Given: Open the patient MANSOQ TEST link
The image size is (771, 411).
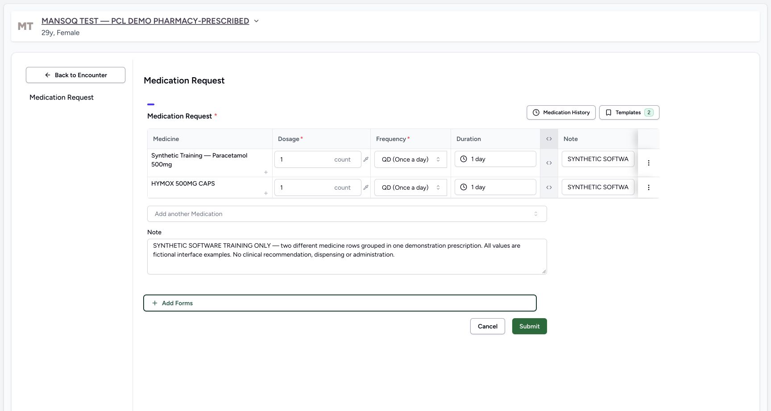Looking at the screenshot, I should click(x=145, y=21).
